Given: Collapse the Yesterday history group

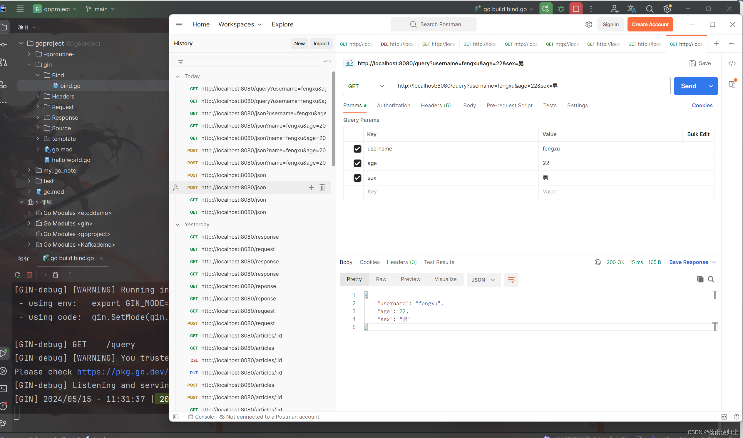Looking at the screenshot, I should click(177, 225).
